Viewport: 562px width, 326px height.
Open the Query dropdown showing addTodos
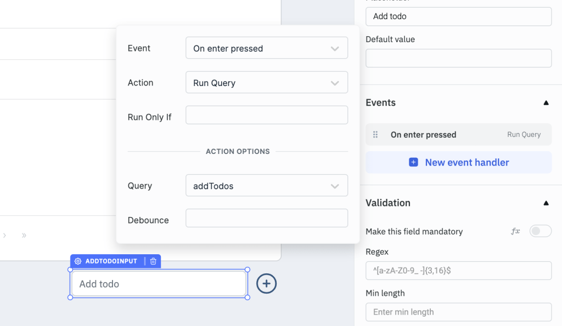coord(266,185)
